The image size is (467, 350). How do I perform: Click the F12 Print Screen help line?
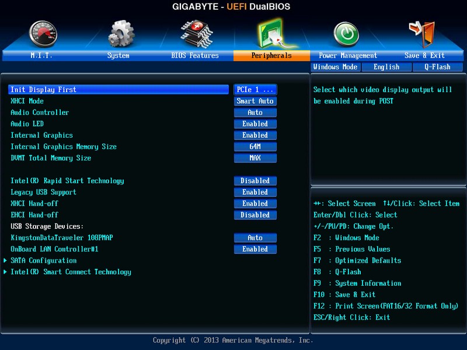[386, 306]
